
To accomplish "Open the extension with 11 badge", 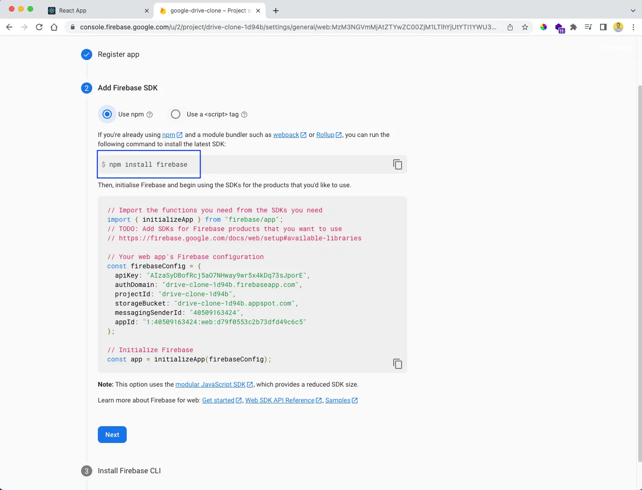I will 559,28.
